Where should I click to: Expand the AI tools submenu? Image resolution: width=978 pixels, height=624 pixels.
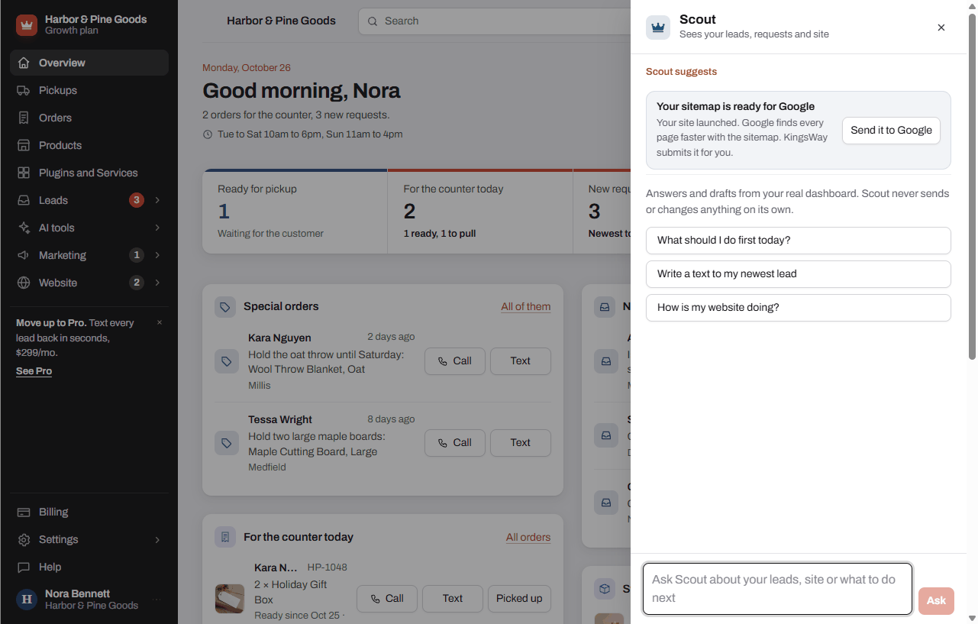click(x=157, y=228)
